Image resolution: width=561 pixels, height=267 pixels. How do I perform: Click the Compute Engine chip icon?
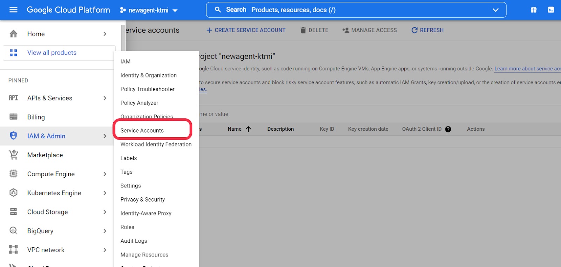(13, 173)
